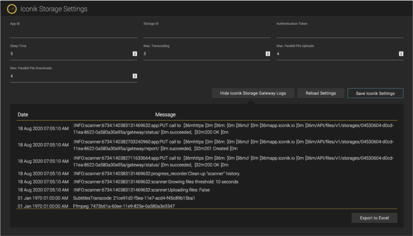The image size is (413, 236).
Task: Focus the App ID input field
Action: pos(73,32)
